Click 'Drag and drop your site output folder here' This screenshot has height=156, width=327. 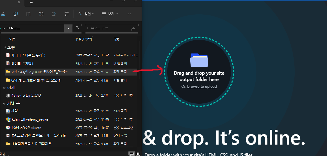pos(199,76)
